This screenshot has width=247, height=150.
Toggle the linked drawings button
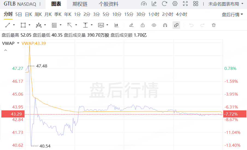point(176,25)
